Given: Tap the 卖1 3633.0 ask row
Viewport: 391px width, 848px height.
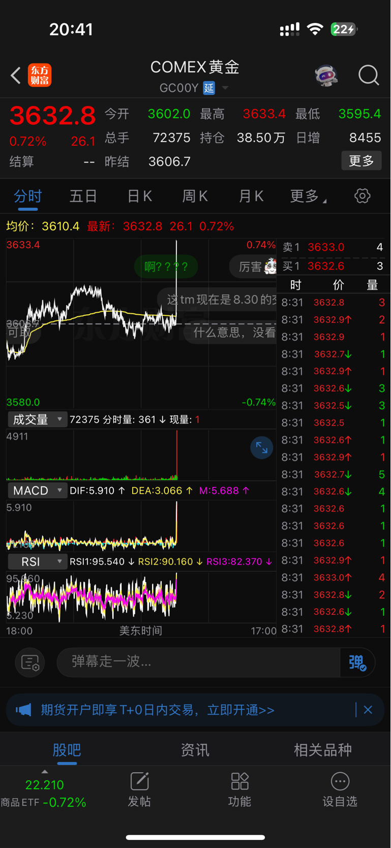Looking at the screenshot, I should tap(334, 247).
